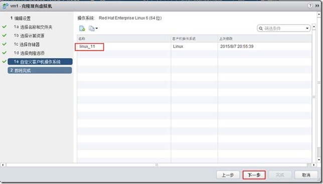
Task: Click the Red Hat Enterprise Linux 6 OS text
Action: [130, 18]
